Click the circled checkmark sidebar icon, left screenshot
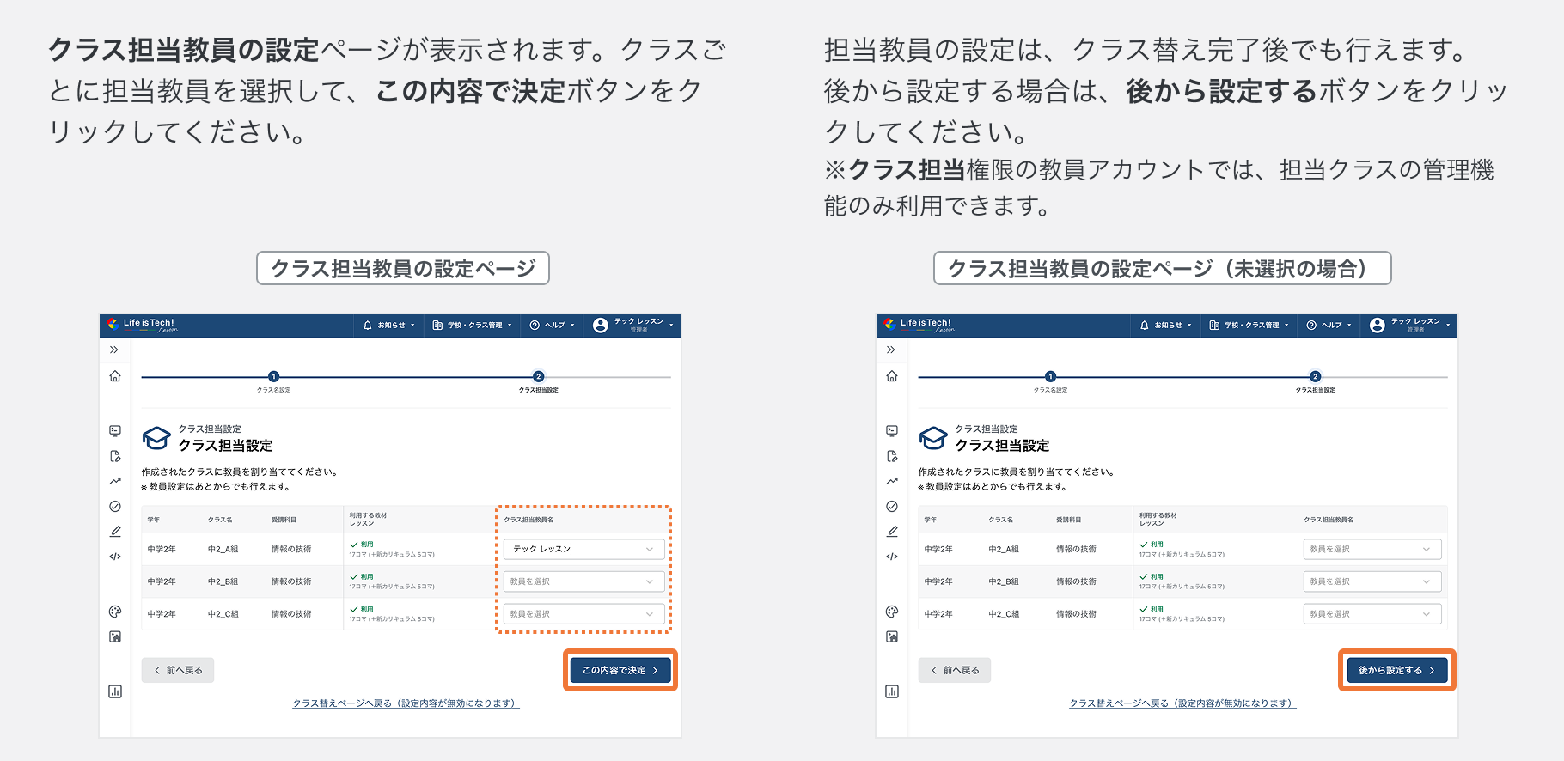Image resolution: width=1564 pixels, height=761 pixels. [115, 507]
